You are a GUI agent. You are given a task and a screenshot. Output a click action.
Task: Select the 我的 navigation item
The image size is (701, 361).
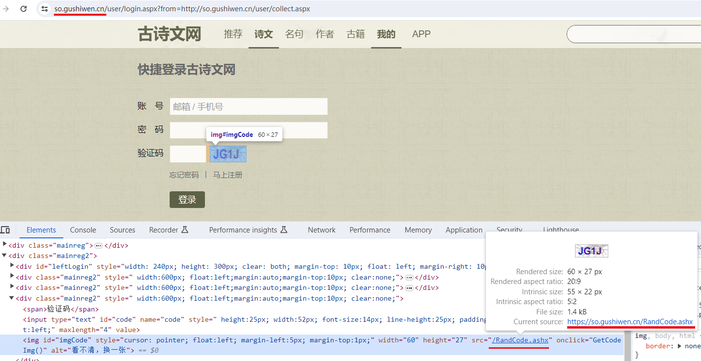(x=386, y=34)
